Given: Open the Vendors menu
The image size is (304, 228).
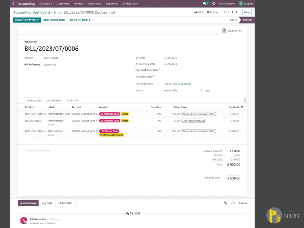Looking at the screenshot, I should click(x=79, y=3).
